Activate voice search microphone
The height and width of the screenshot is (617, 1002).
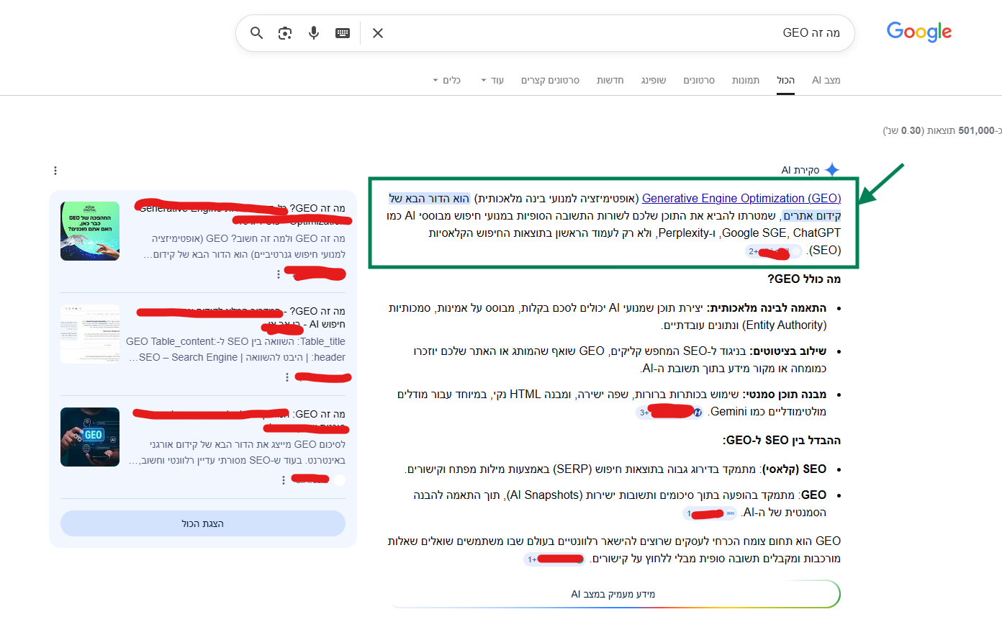coord(314,32)
